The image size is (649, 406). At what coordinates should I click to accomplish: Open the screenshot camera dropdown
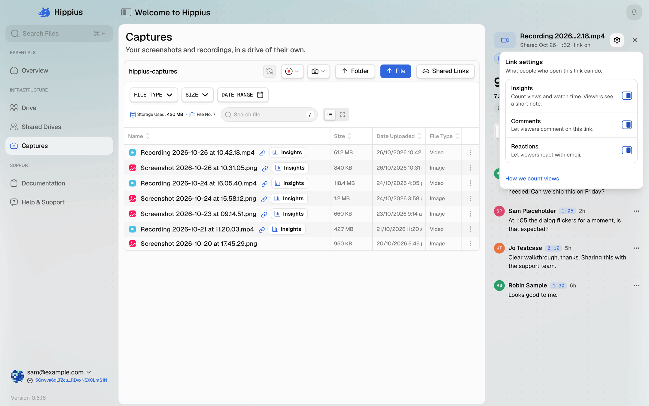(x=318, y=71)
